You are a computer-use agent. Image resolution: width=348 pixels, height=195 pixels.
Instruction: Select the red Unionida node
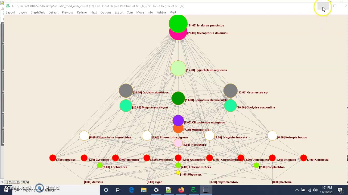pyautogui.click(x=272, y=158)
